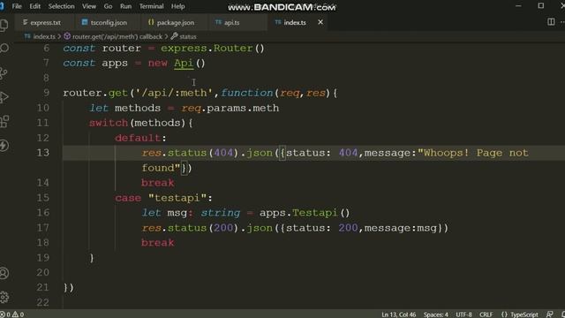Viewport: 565px width, 318px height.
Task: Click UTF-8 encoding in status bar
Action: 463,314
